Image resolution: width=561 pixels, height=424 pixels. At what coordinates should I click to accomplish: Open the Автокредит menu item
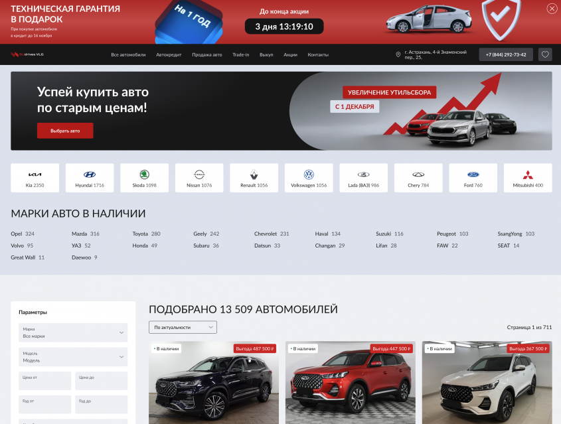coord(169,54)
